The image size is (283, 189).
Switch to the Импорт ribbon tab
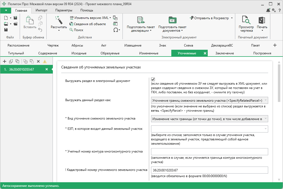[42, 10]
